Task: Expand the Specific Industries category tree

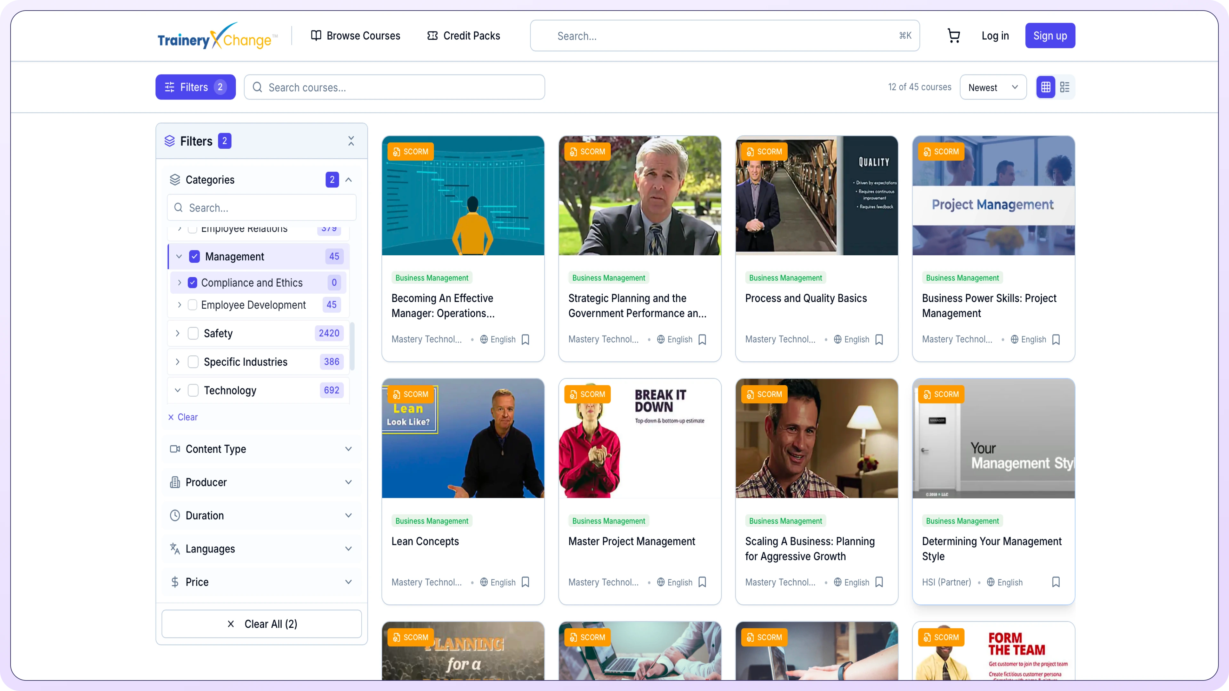Action: [178, 362]
